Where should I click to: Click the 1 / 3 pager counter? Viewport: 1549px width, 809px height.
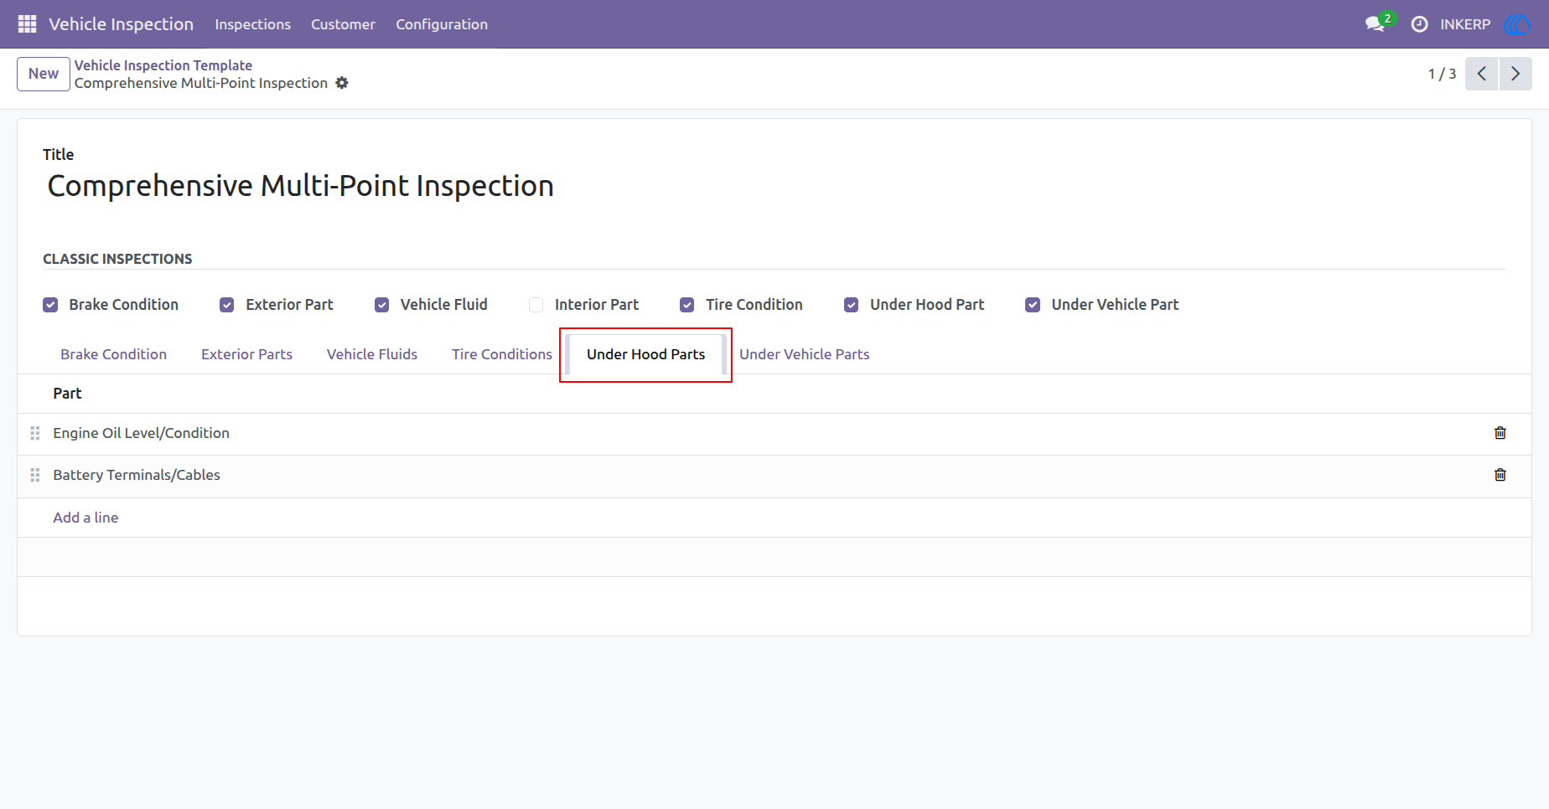pyautogui.click(x=1442, y=74)
